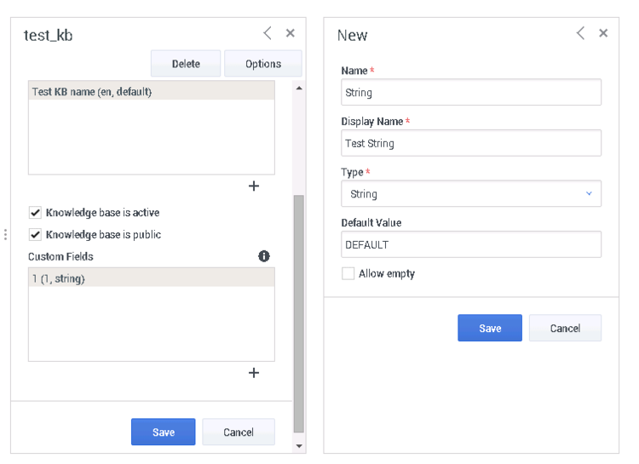The image size is (639, 464).
Task: Select the 1 (1, string) custom field
Action: coord(151,278)
